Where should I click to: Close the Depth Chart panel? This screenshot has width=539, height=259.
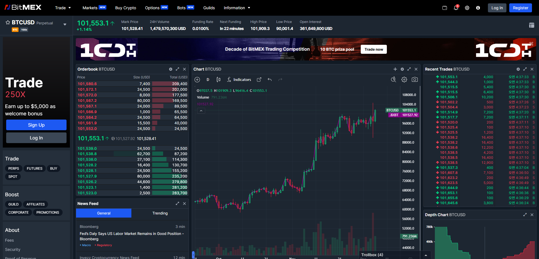pyautogui.click(x=532, y=215)
